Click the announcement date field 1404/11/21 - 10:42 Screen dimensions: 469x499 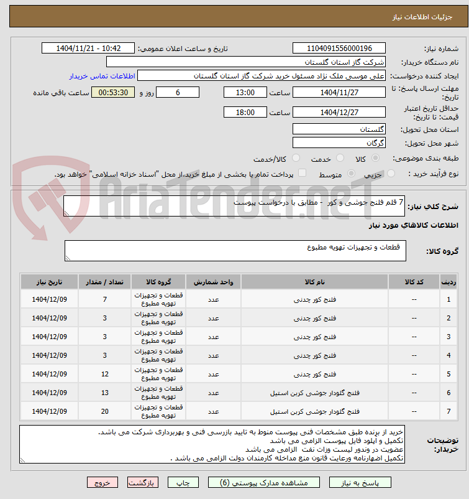tap(88, 48)
